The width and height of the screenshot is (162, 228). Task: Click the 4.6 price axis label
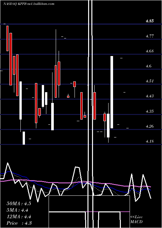pyautogui.click(x=148, y=66)
